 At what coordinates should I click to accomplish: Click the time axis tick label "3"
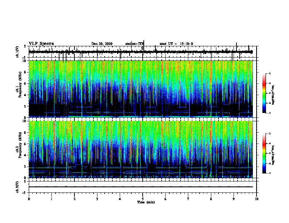click(x=97, y=199)
